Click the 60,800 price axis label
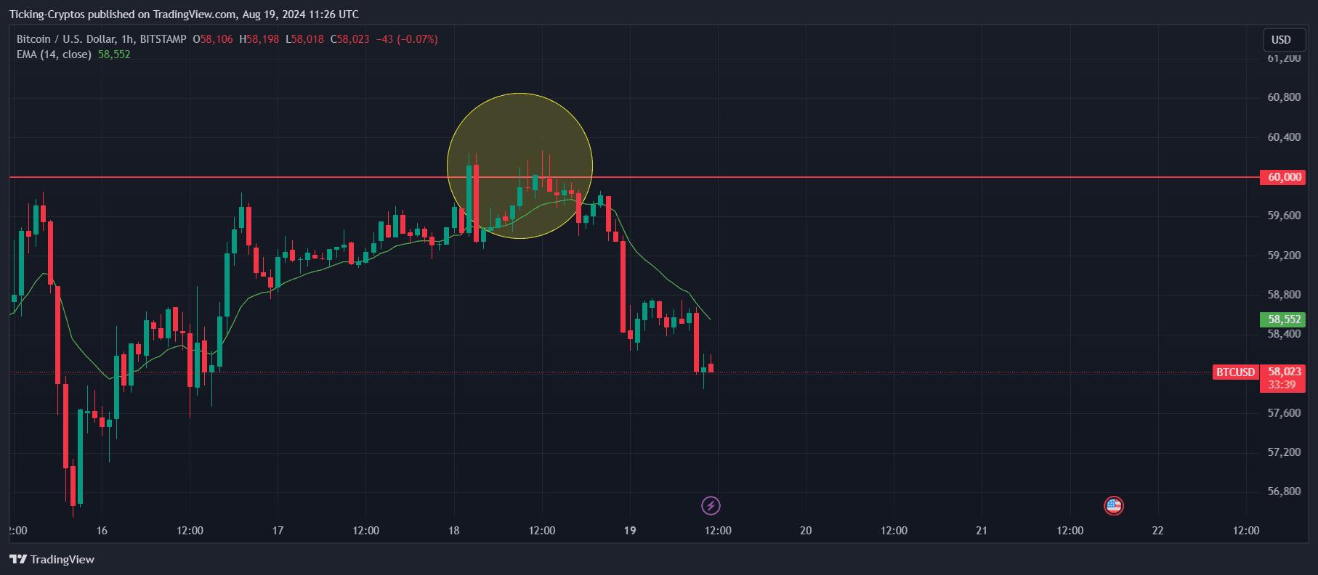The width and height of the screenshot is (1318, 575). pyautogui.click(x=1284, y=97)
